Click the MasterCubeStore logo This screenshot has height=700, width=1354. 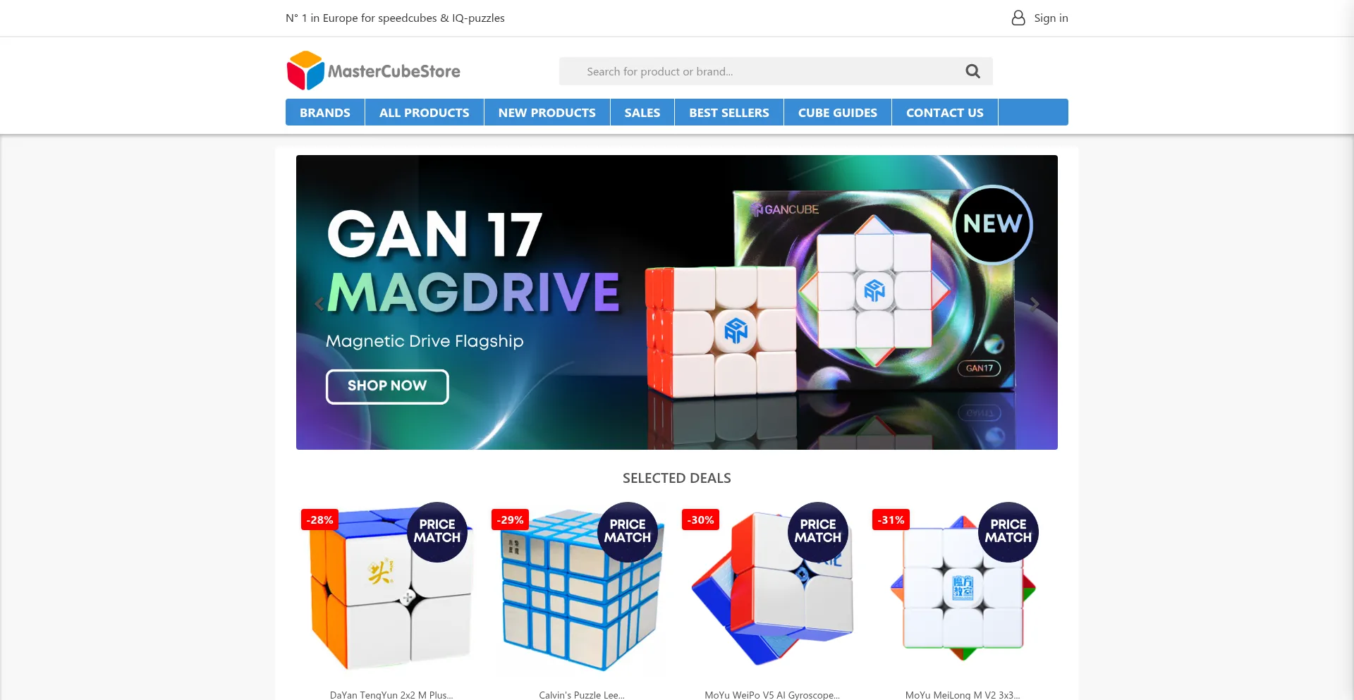click(x=373, y=70)
